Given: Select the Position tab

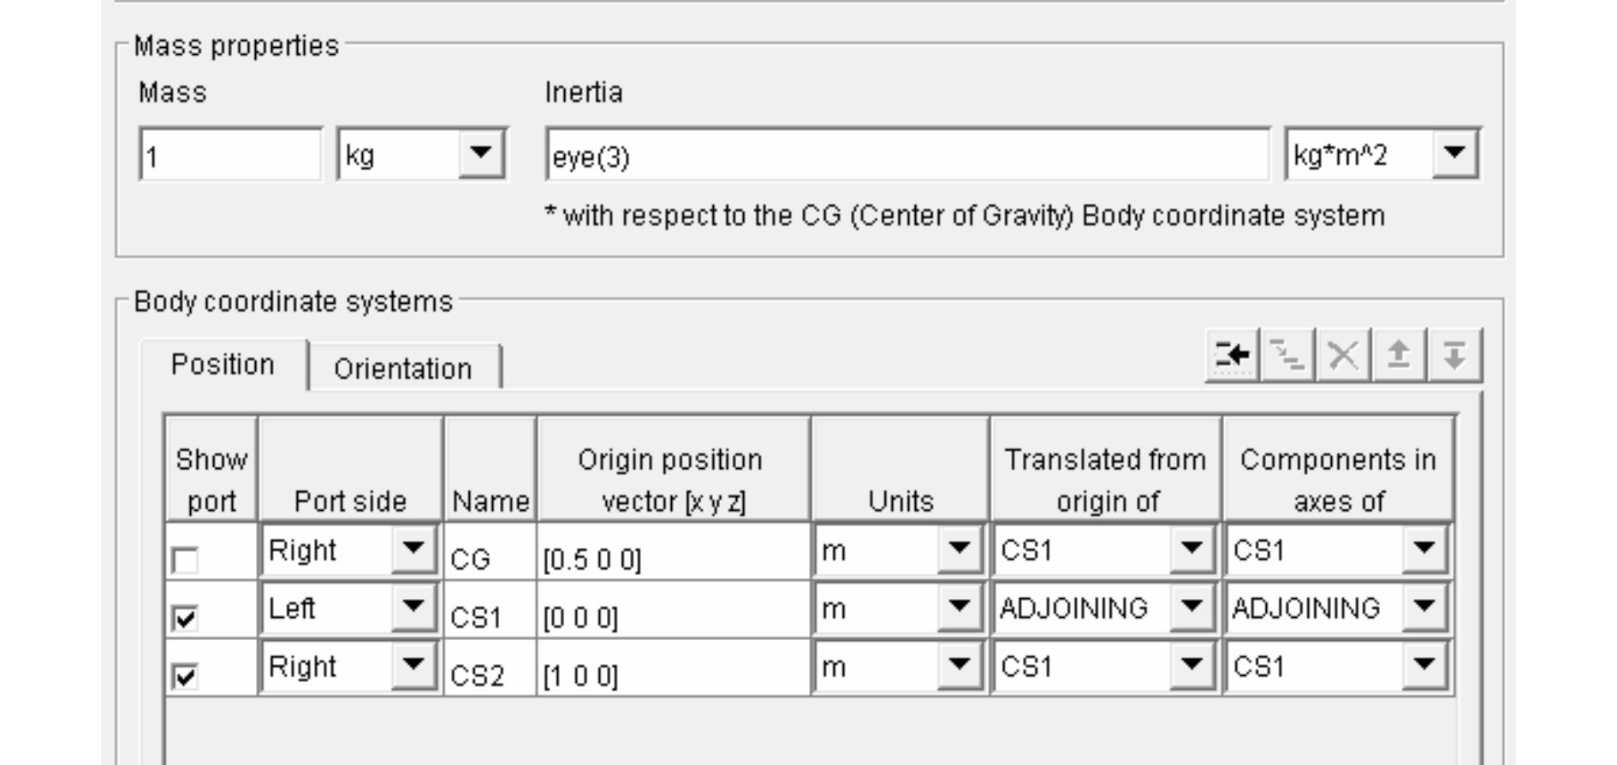Looking at the screenshot, I should click(x=223, y=365).
